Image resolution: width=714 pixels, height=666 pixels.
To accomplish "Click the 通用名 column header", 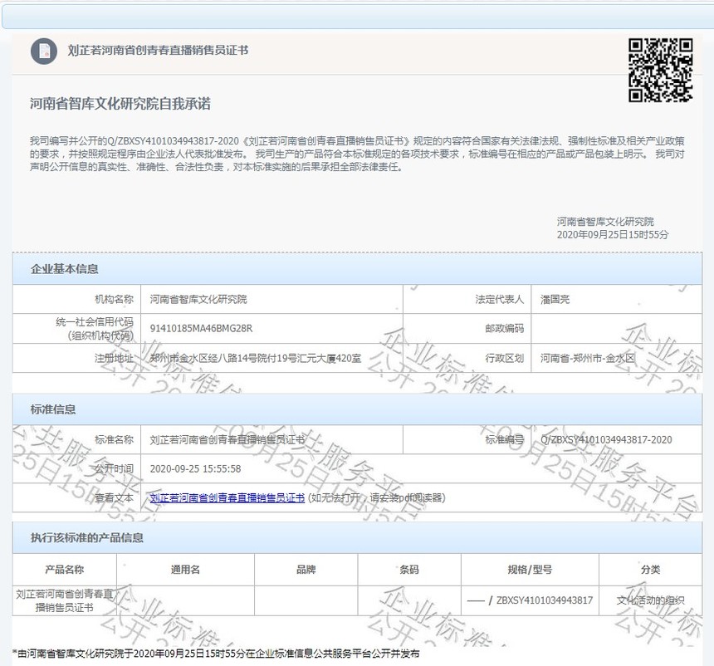I will (185, 570).
